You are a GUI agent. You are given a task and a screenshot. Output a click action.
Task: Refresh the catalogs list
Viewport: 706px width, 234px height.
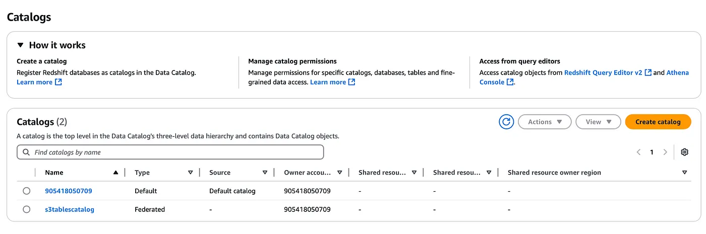pyautogui.click(x=506, y=122)
